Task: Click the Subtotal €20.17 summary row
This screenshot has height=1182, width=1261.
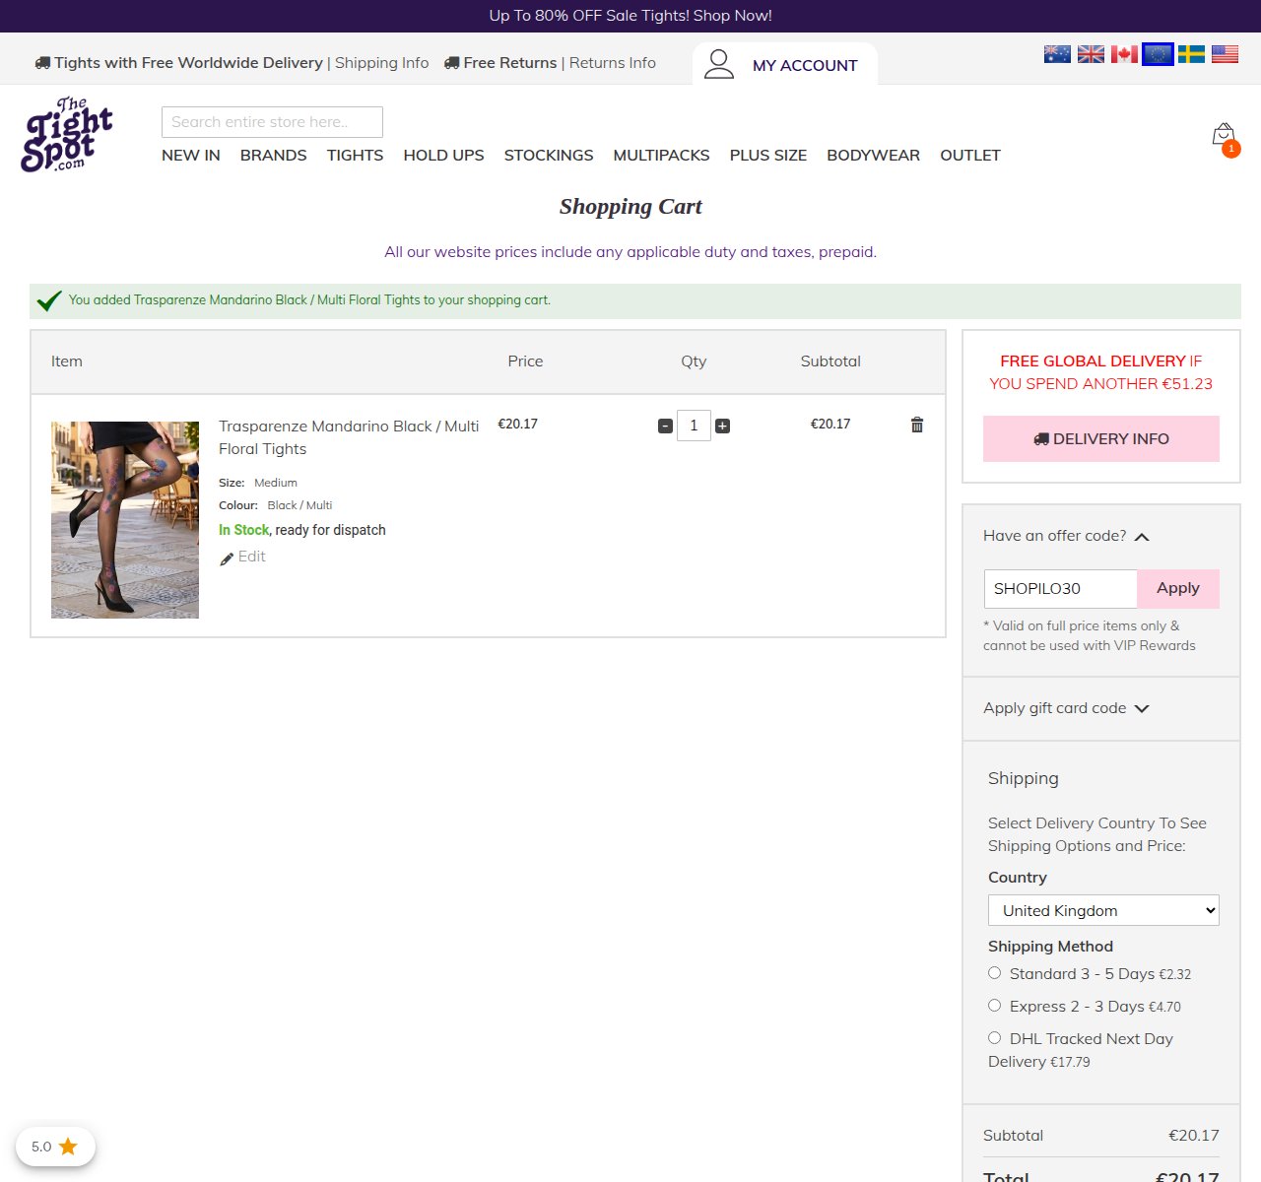Action: coord(1101,1136)
